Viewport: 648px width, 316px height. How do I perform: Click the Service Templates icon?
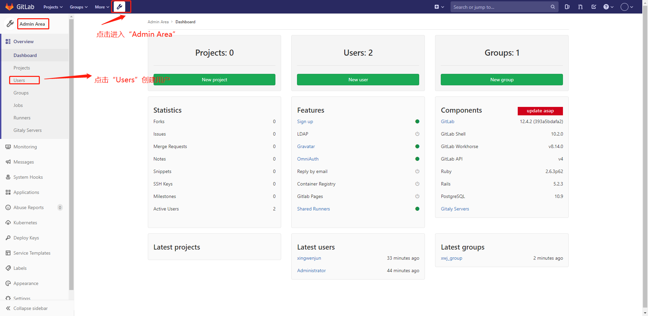coord(8,253)
